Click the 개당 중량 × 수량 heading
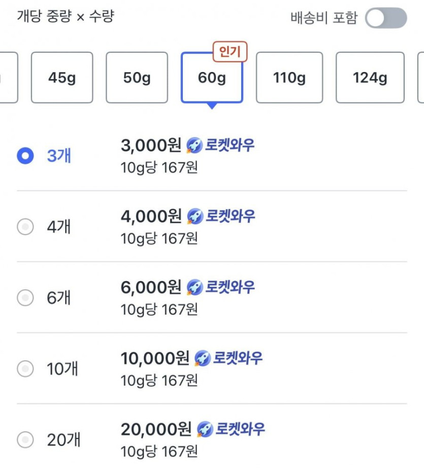 [x=66, y=16]
